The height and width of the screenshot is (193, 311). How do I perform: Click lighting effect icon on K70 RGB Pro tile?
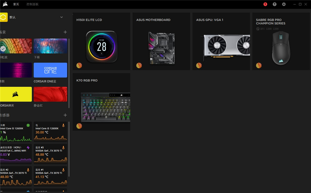pyautogui.click(x=79, y=126)
